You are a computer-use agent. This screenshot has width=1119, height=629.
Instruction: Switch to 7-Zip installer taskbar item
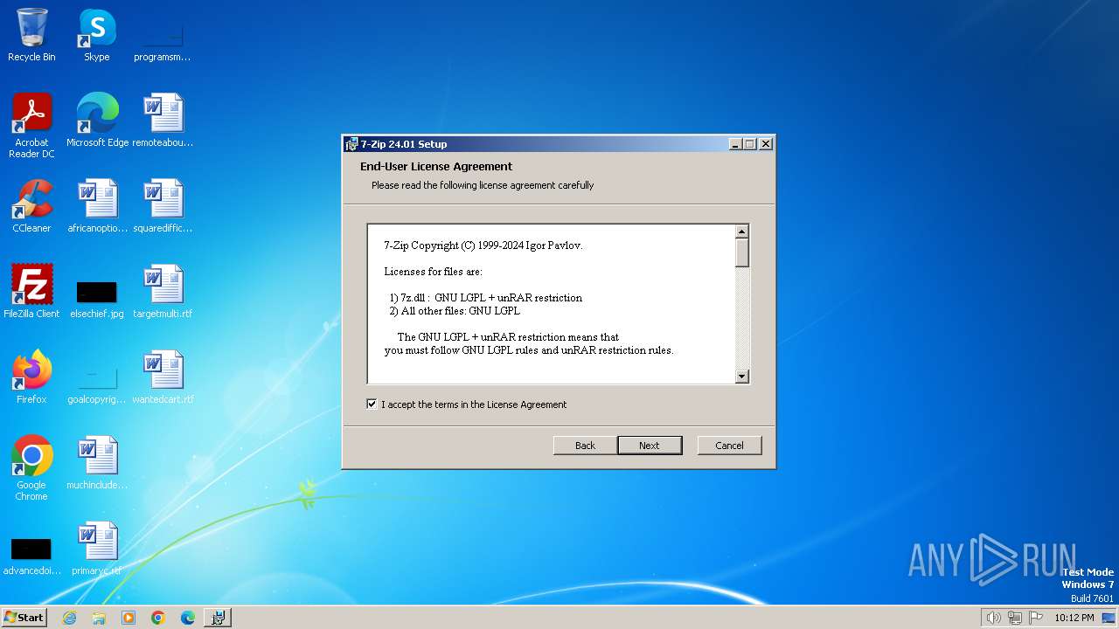pyautogui.click(x=218, y=618)
